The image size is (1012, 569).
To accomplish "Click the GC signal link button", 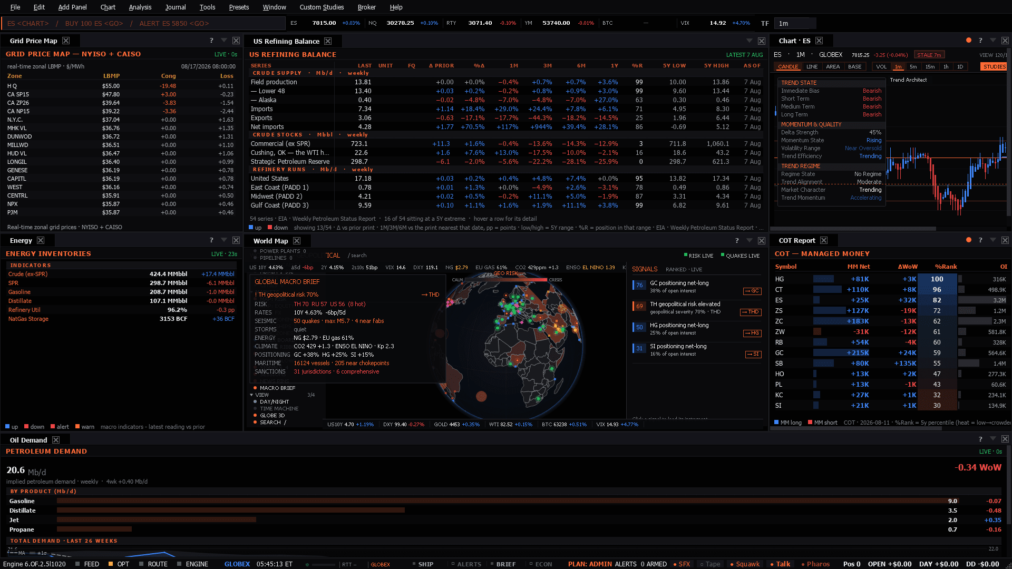I will (752, 291).
